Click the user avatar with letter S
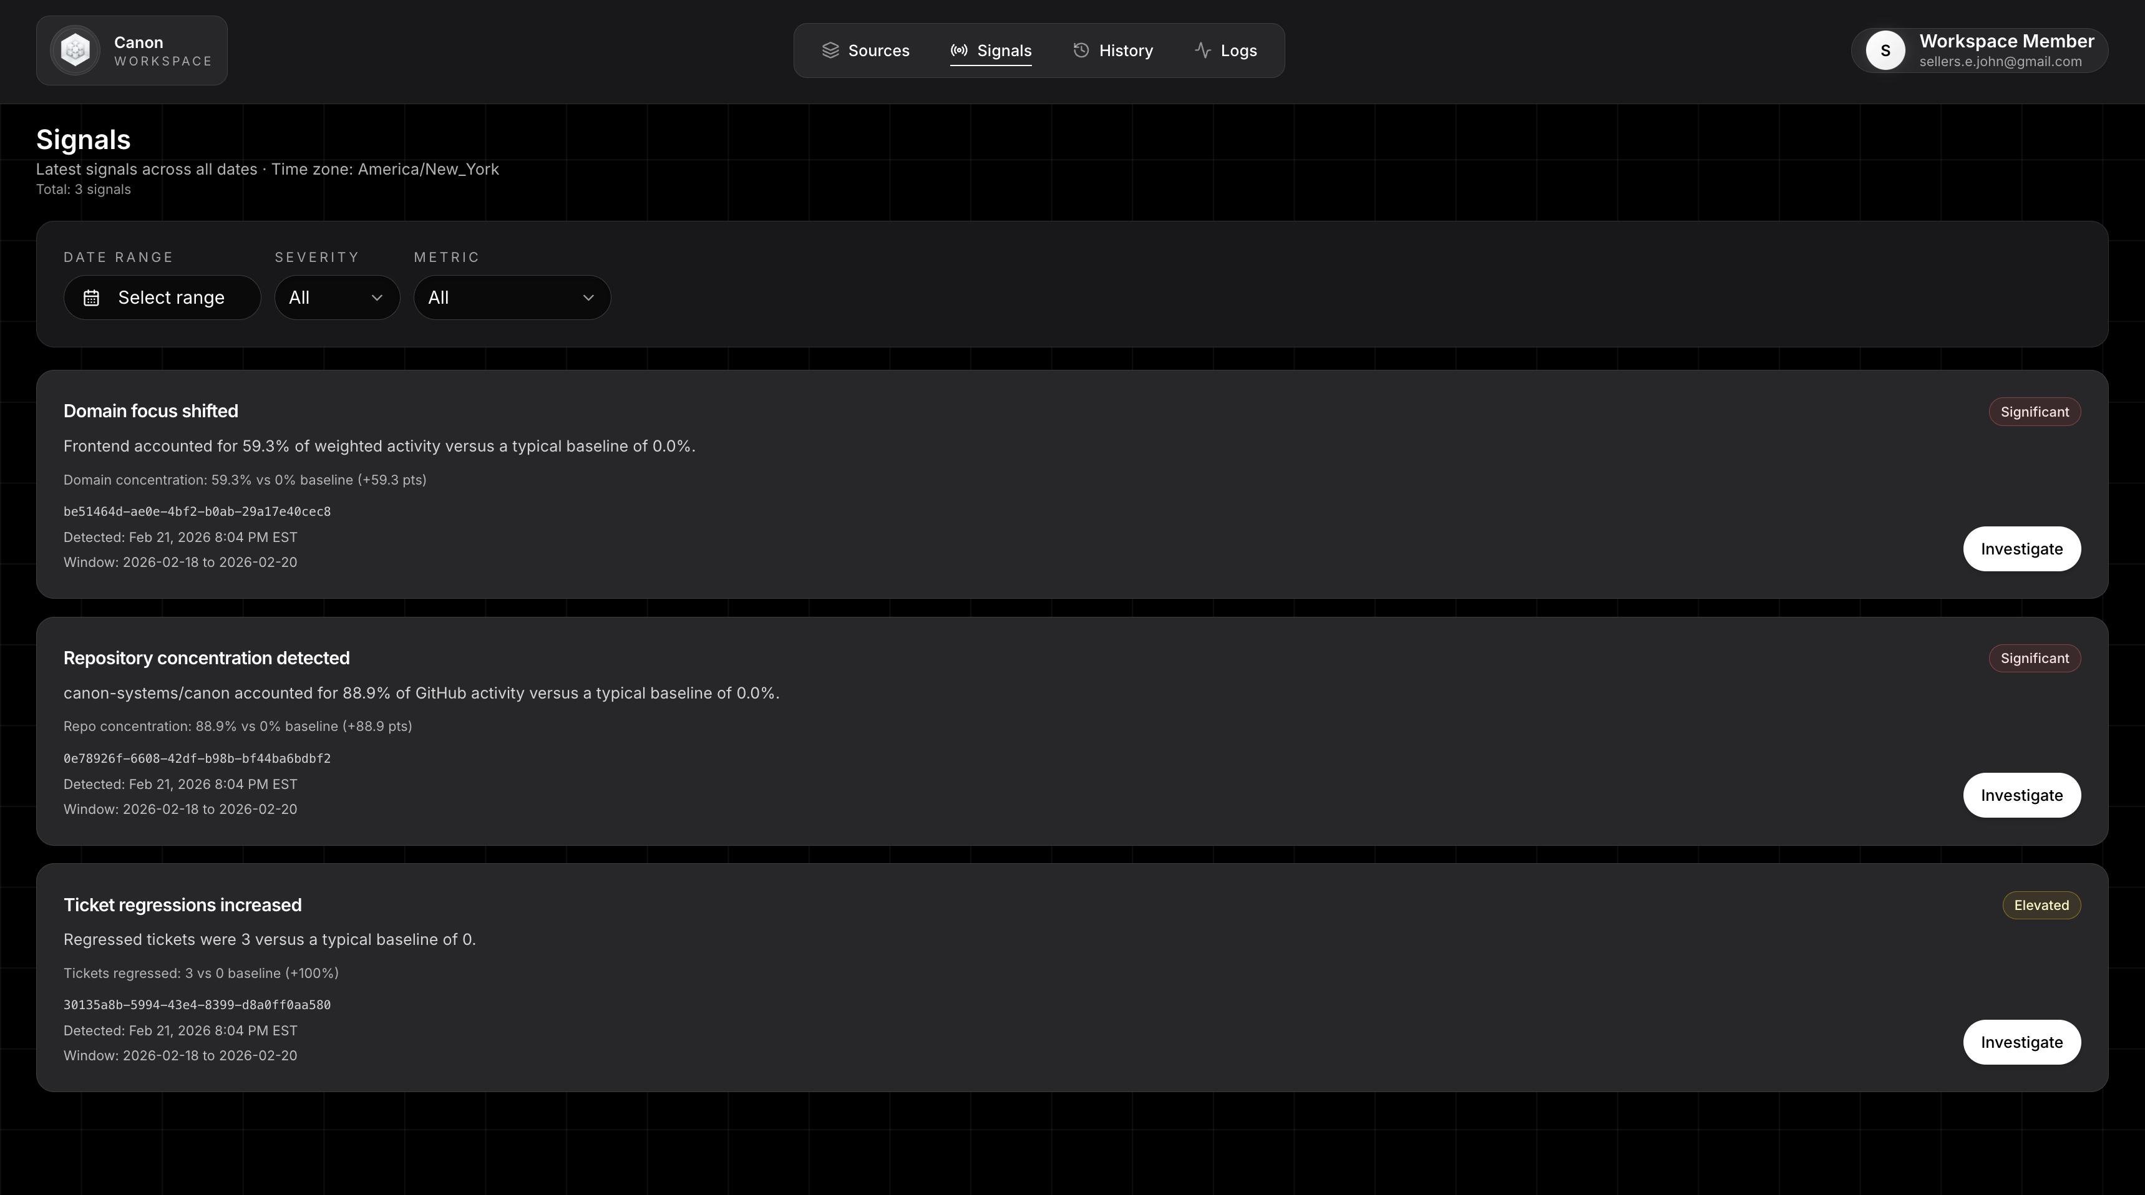The height and width of the screenshot is (1195, 2145). tap(1885, 51)
